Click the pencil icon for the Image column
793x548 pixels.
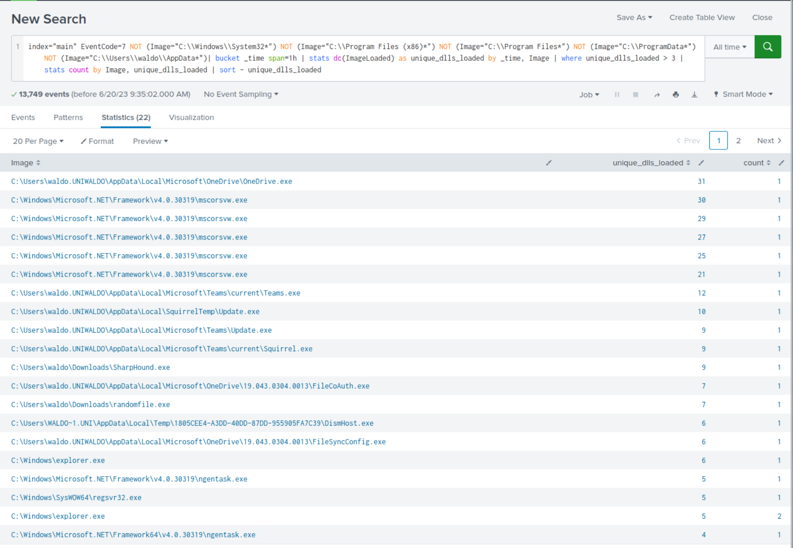(549, 163)
